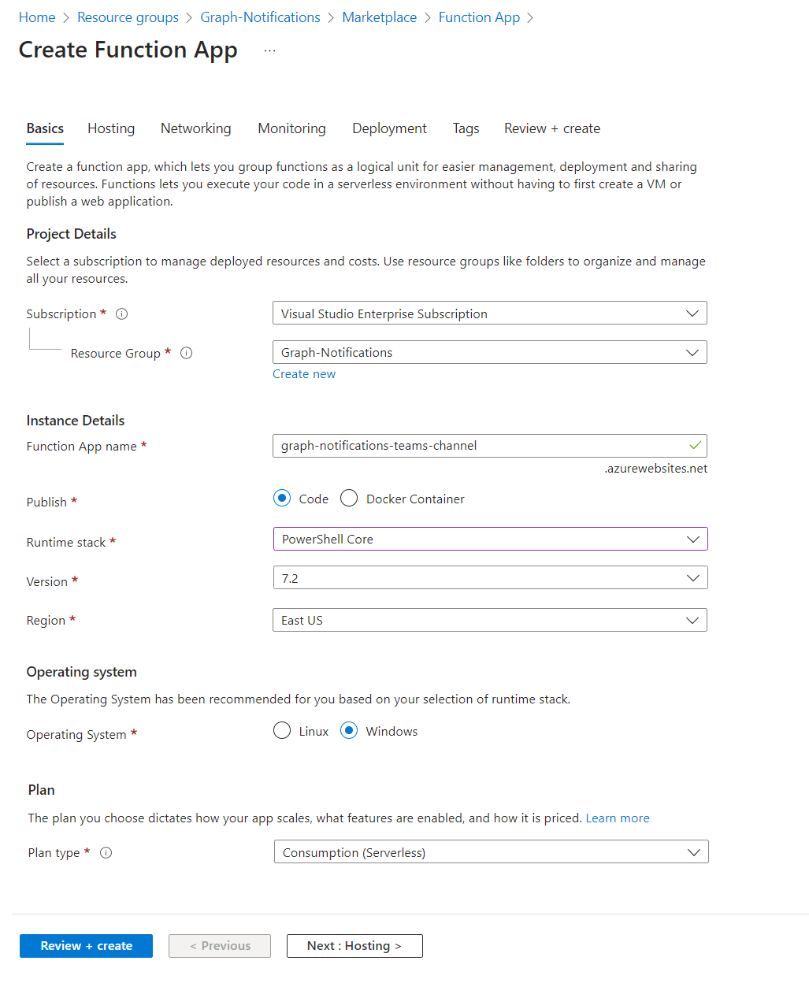
Task: Click the Function App name input field
Action: (481, 446)
